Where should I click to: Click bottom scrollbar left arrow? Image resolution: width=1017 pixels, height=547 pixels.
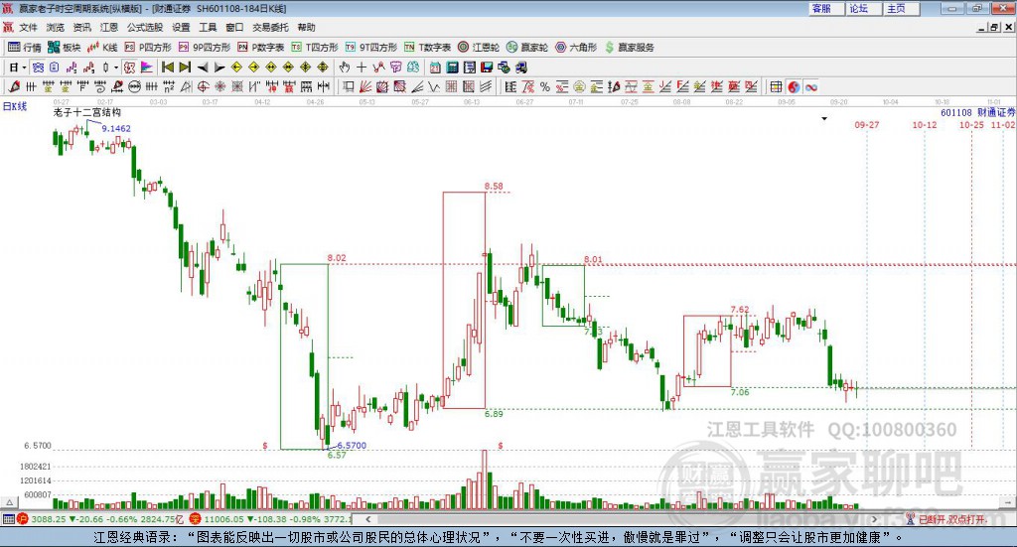click(x=367, y=519)
